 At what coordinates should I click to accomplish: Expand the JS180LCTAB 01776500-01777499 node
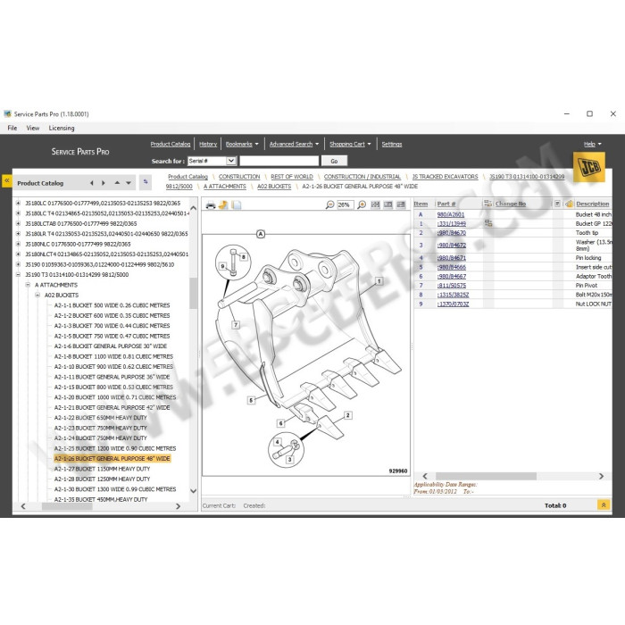pyautogui.click(x=18, y=223)
